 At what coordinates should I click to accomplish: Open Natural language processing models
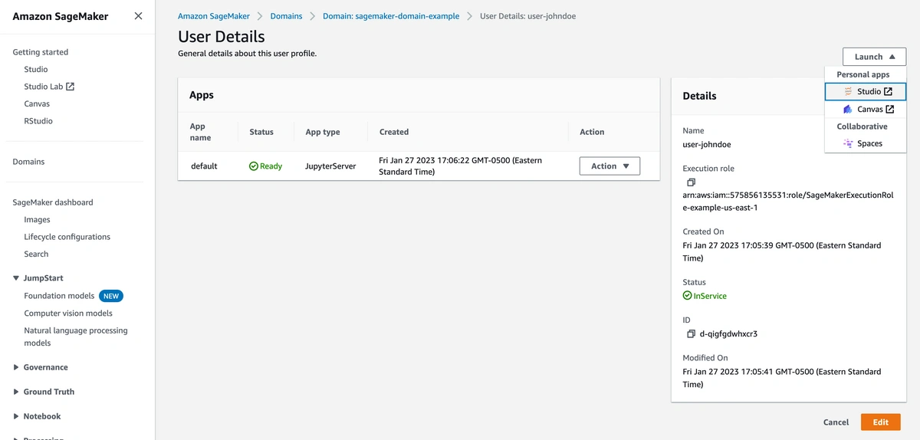point(76,337)
